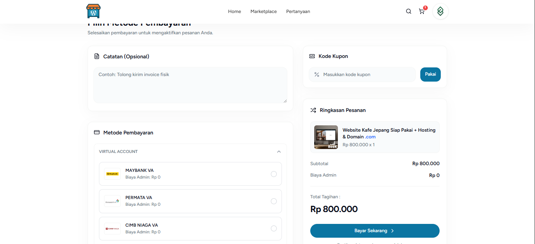The height and width of the screenshot is (244, 535).
Task: Click the Catatan notes text area
Action: (x=190, y=85)
